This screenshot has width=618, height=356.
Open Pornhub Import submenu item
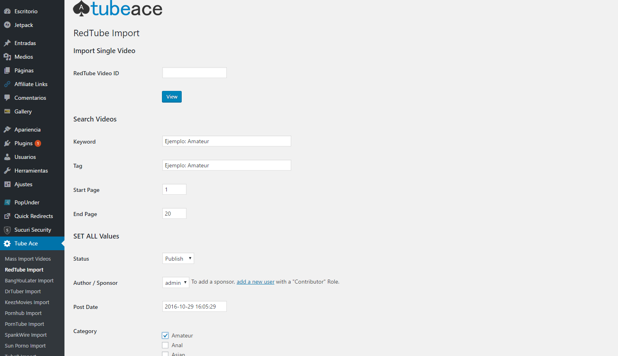pyautogui.click(x=23, y=313)
